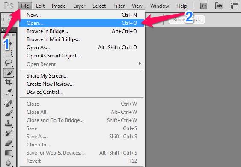
Task: Open Mini Bridge via Mb icon
Action: (219, 6)
